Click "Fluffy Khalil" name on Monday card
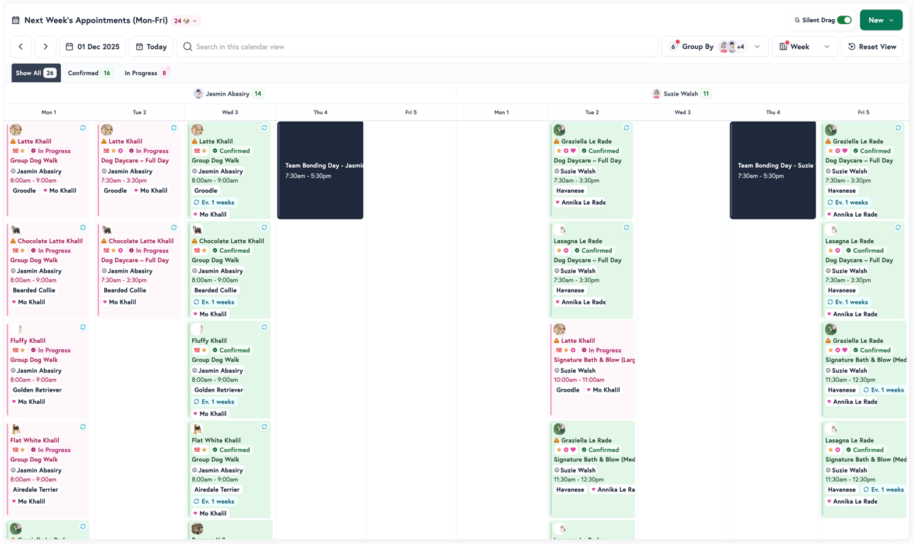914x544 pixels. (28, 341)
